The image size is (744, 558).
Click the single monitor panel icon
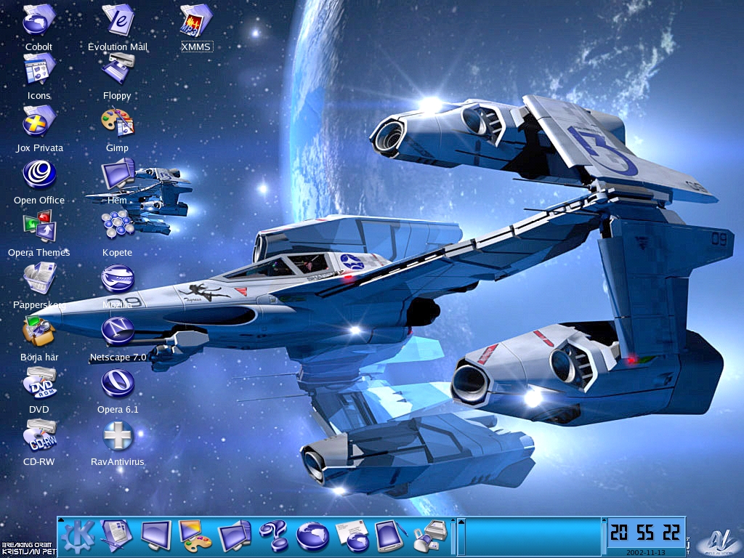(x=156, y=536)
